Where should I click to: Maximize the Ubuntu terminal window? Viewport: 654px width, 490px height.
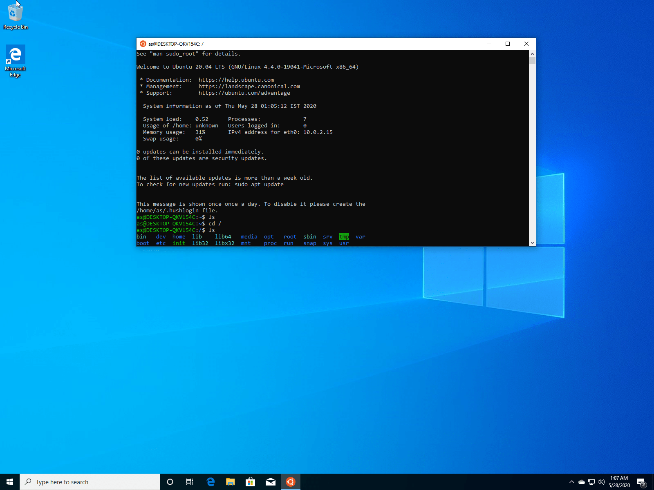pos(508,44)
